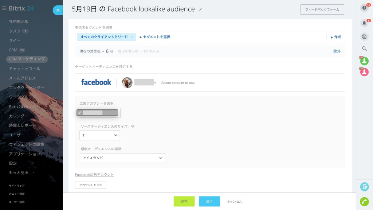Click the 除外 link
This screenshot has height=210, width=373.
click(x=337, y=51)
